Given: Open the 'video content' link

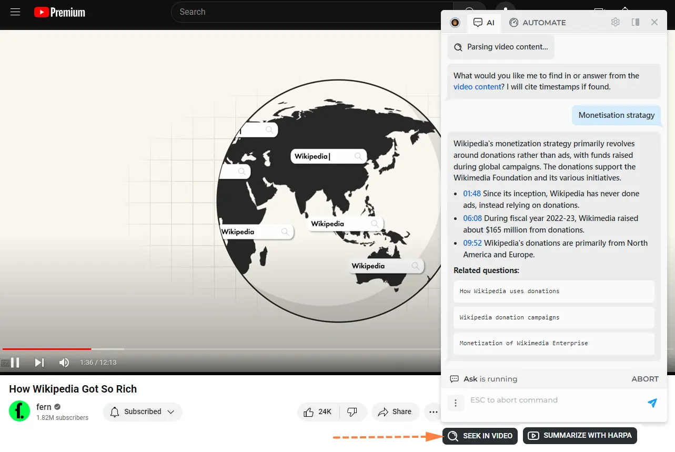Looking at the screenshot, I should click(x=477, y=87).
